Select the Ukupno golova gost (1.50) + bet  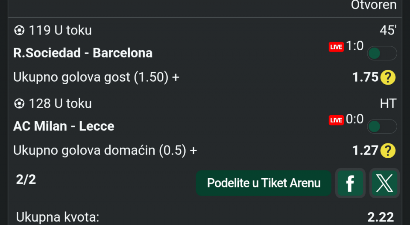tap(96, 77)
